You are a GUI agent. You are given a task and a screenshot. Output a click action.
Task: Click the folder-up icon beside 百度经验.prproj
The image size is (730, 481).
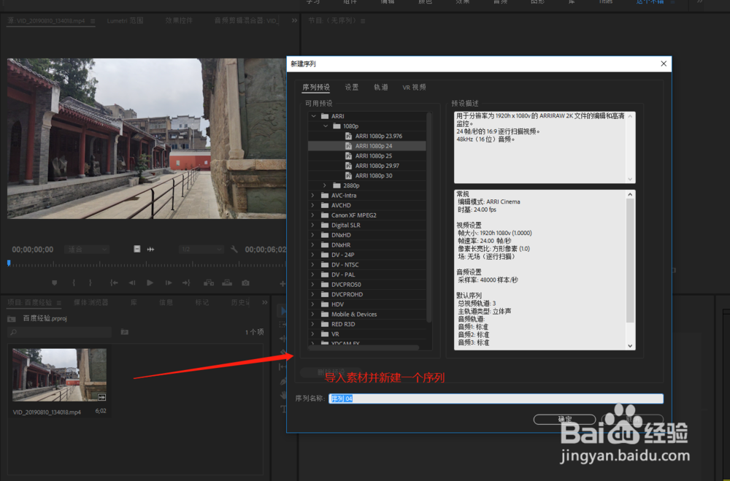click(12, 318)
